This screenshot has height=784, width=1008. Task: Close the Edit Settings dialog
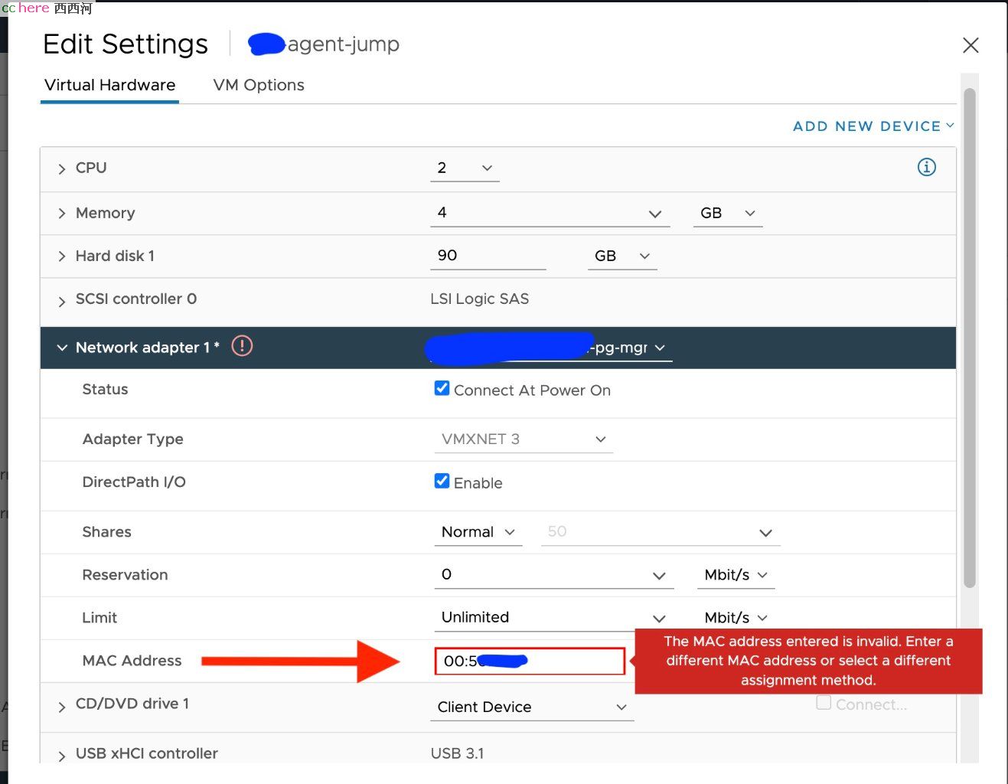970,45
